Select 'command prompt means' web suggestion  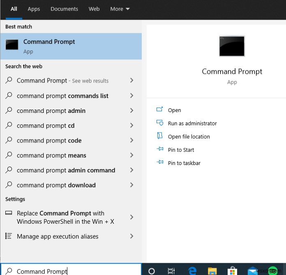[x=71, y=156]
